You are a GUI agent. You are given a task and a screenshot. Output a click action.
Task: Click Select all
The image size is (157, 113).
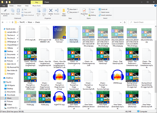point(103,9)
